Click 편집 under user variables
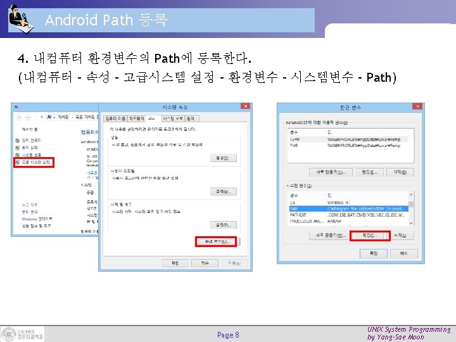This screenshot has height=342, width=456. [369, 172]
